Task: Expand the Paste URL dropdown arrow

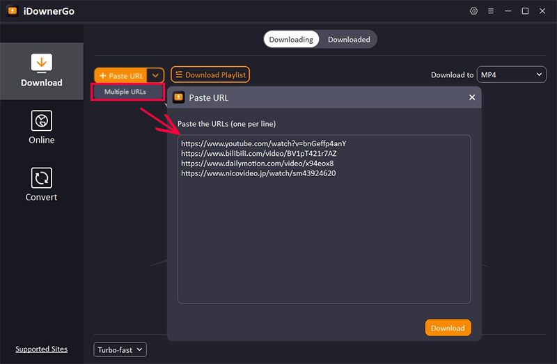Action: (156, 75)
